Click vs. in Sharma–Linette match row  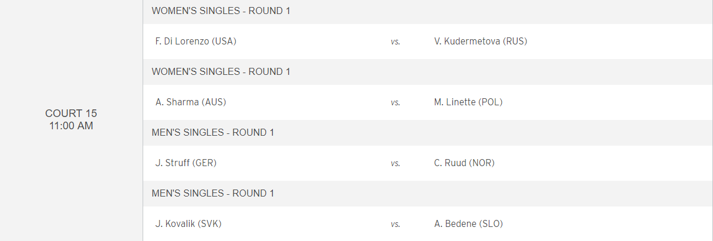click(396, 103)
